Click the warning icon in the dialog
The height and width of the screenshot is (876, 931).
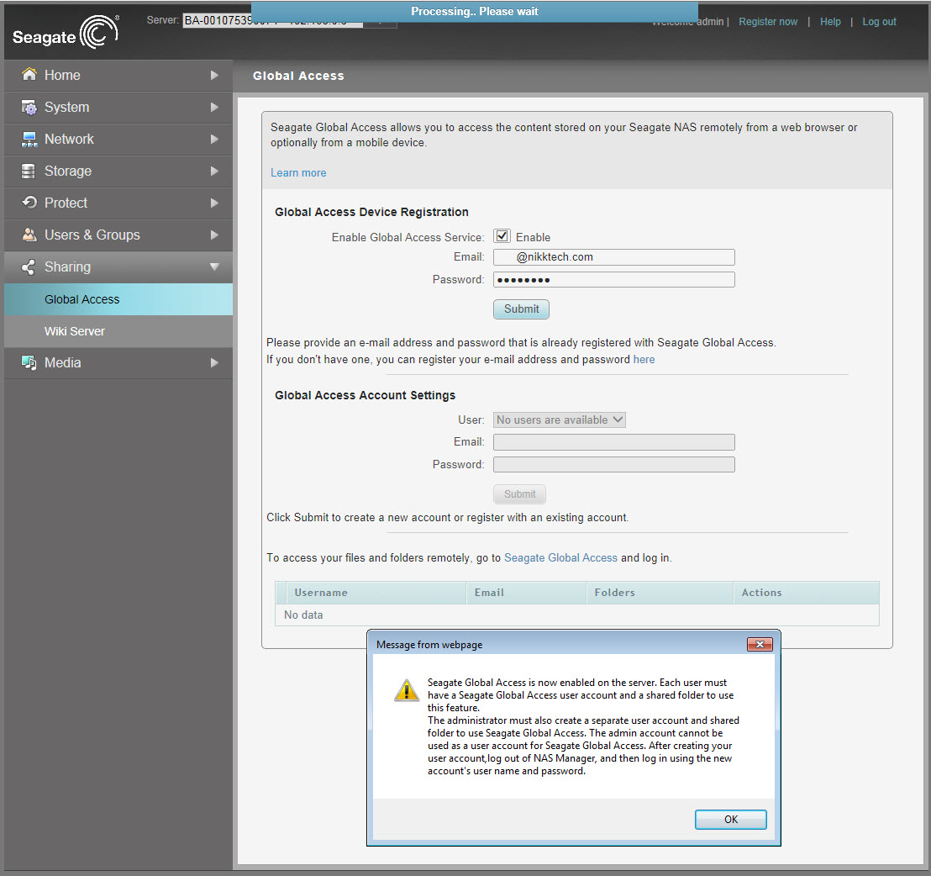point(407,690)
